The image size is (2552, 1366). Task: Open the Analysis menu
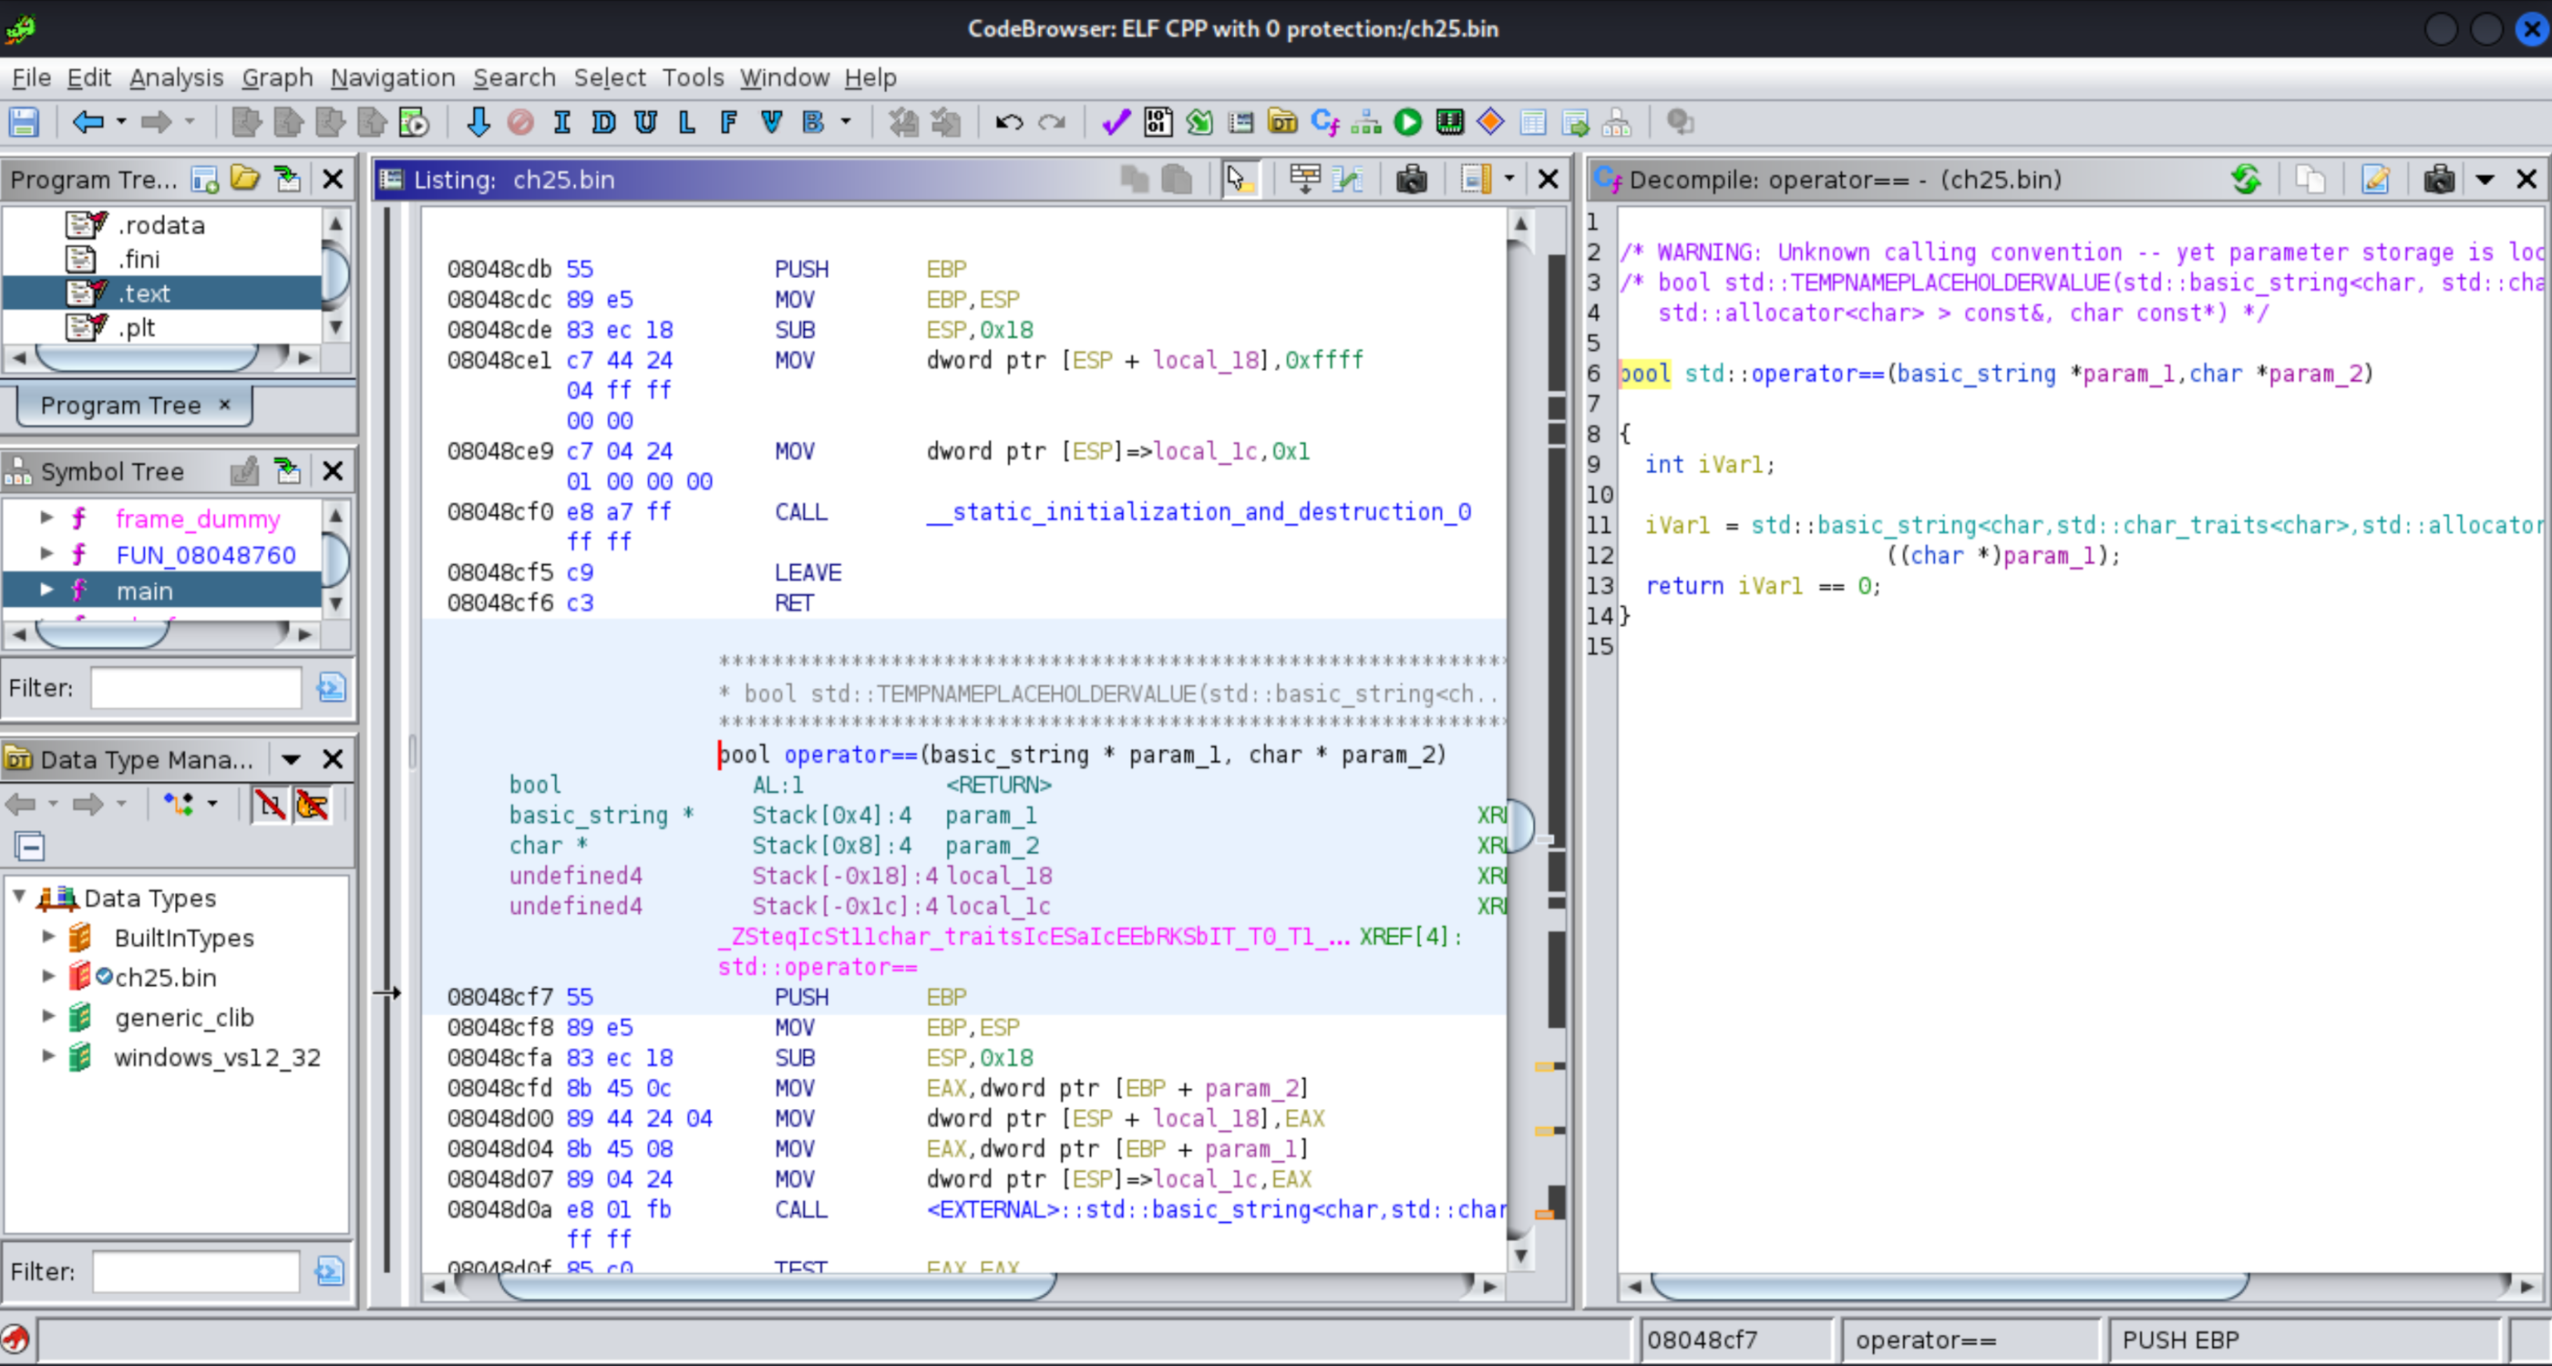[x=176, y=77]
